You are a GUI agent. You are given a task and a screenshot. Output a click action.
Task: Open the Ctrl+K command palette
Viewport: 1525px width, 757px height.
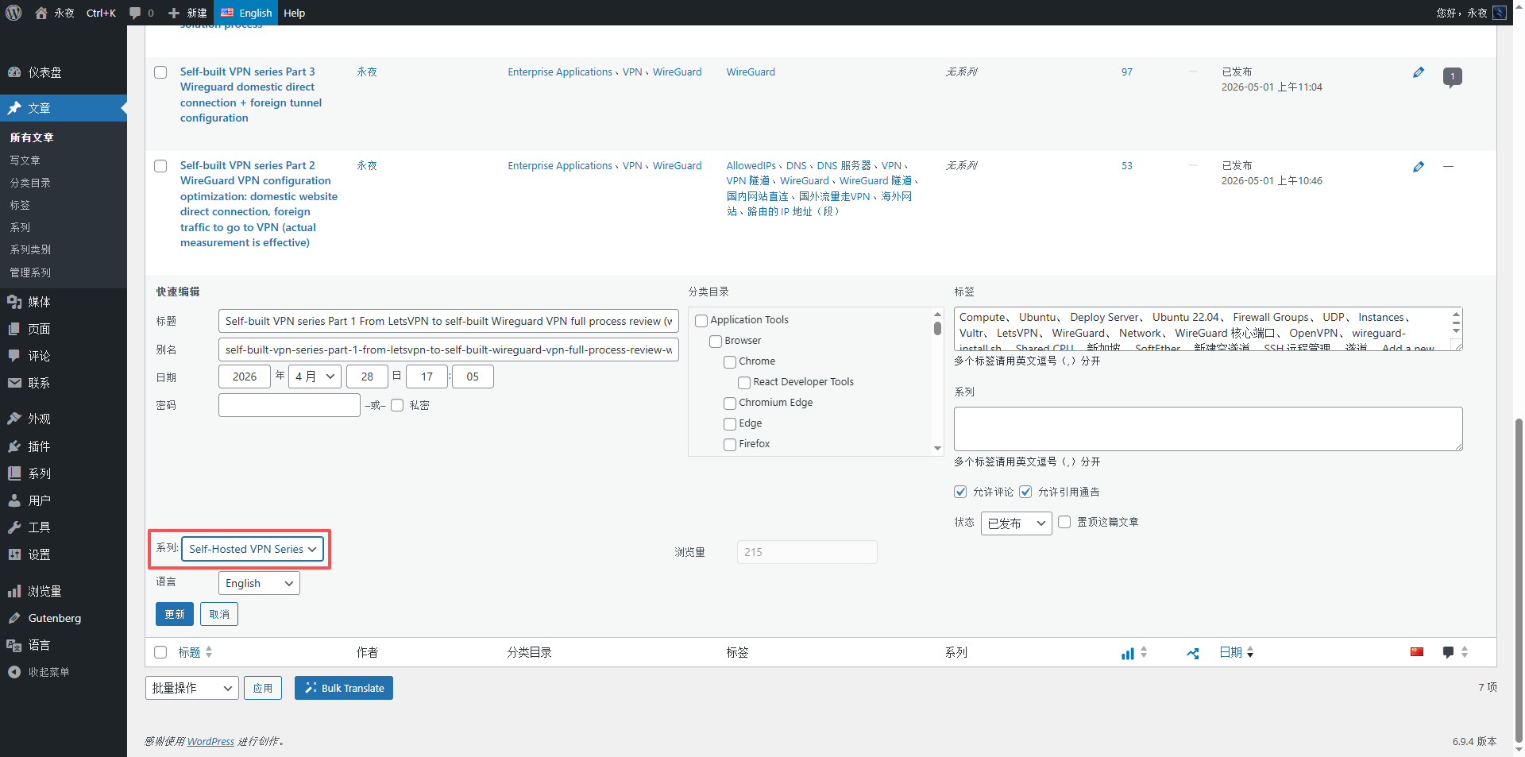click(x=101, y=13)
